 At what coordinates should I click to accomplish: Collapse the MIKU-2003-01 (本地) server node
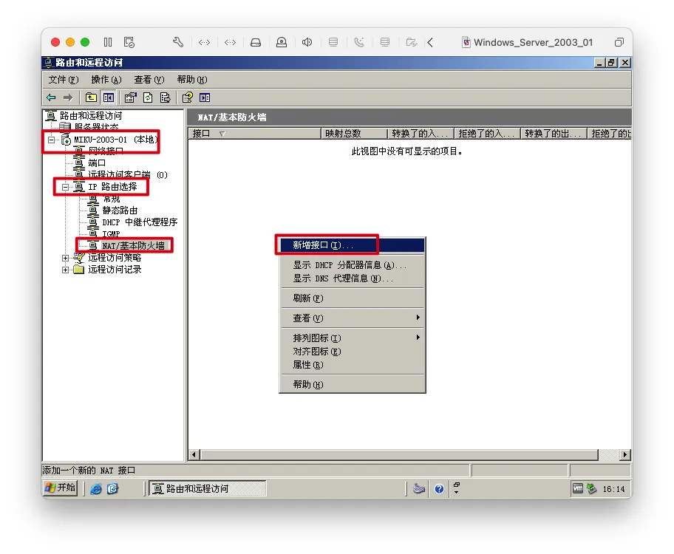point(51,140)
